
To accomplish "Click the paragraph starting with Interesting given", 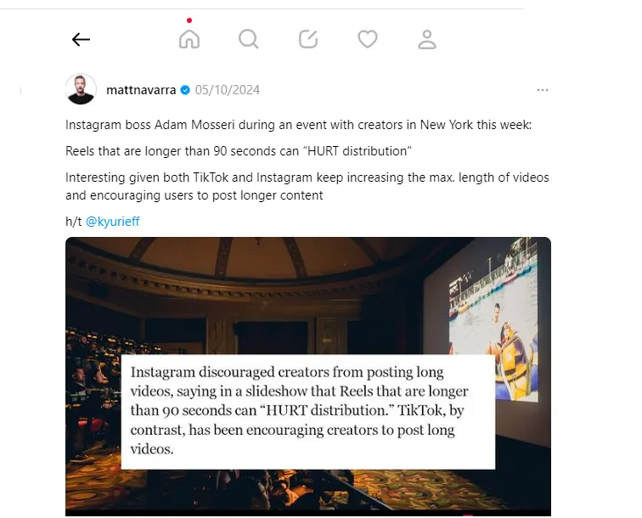I will [x=307, y=186].
